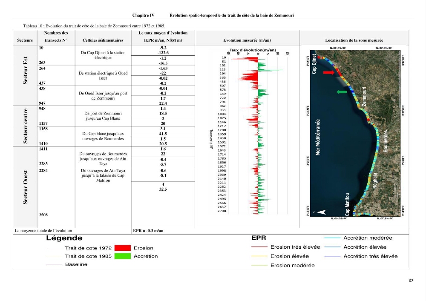Click the 'Evolution mesurée (m/an)' column header
This screenshot has height=301, width=426.
point(247,40)
